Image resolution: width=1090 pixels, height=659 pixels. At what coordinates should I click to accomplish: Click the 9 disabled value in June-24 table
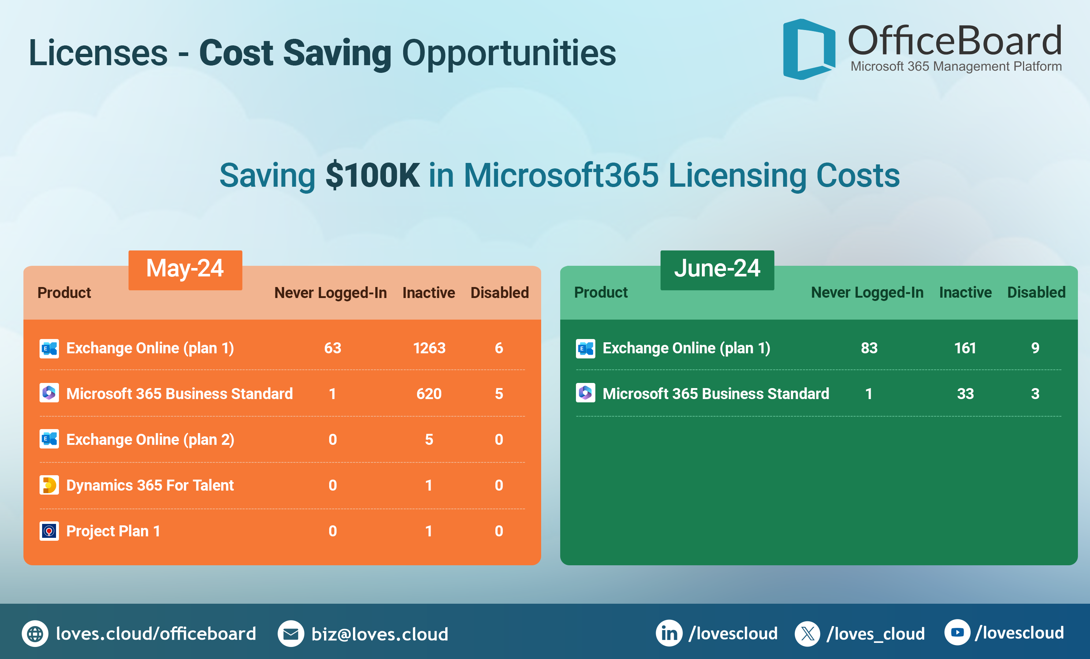tap(1035, 348)
